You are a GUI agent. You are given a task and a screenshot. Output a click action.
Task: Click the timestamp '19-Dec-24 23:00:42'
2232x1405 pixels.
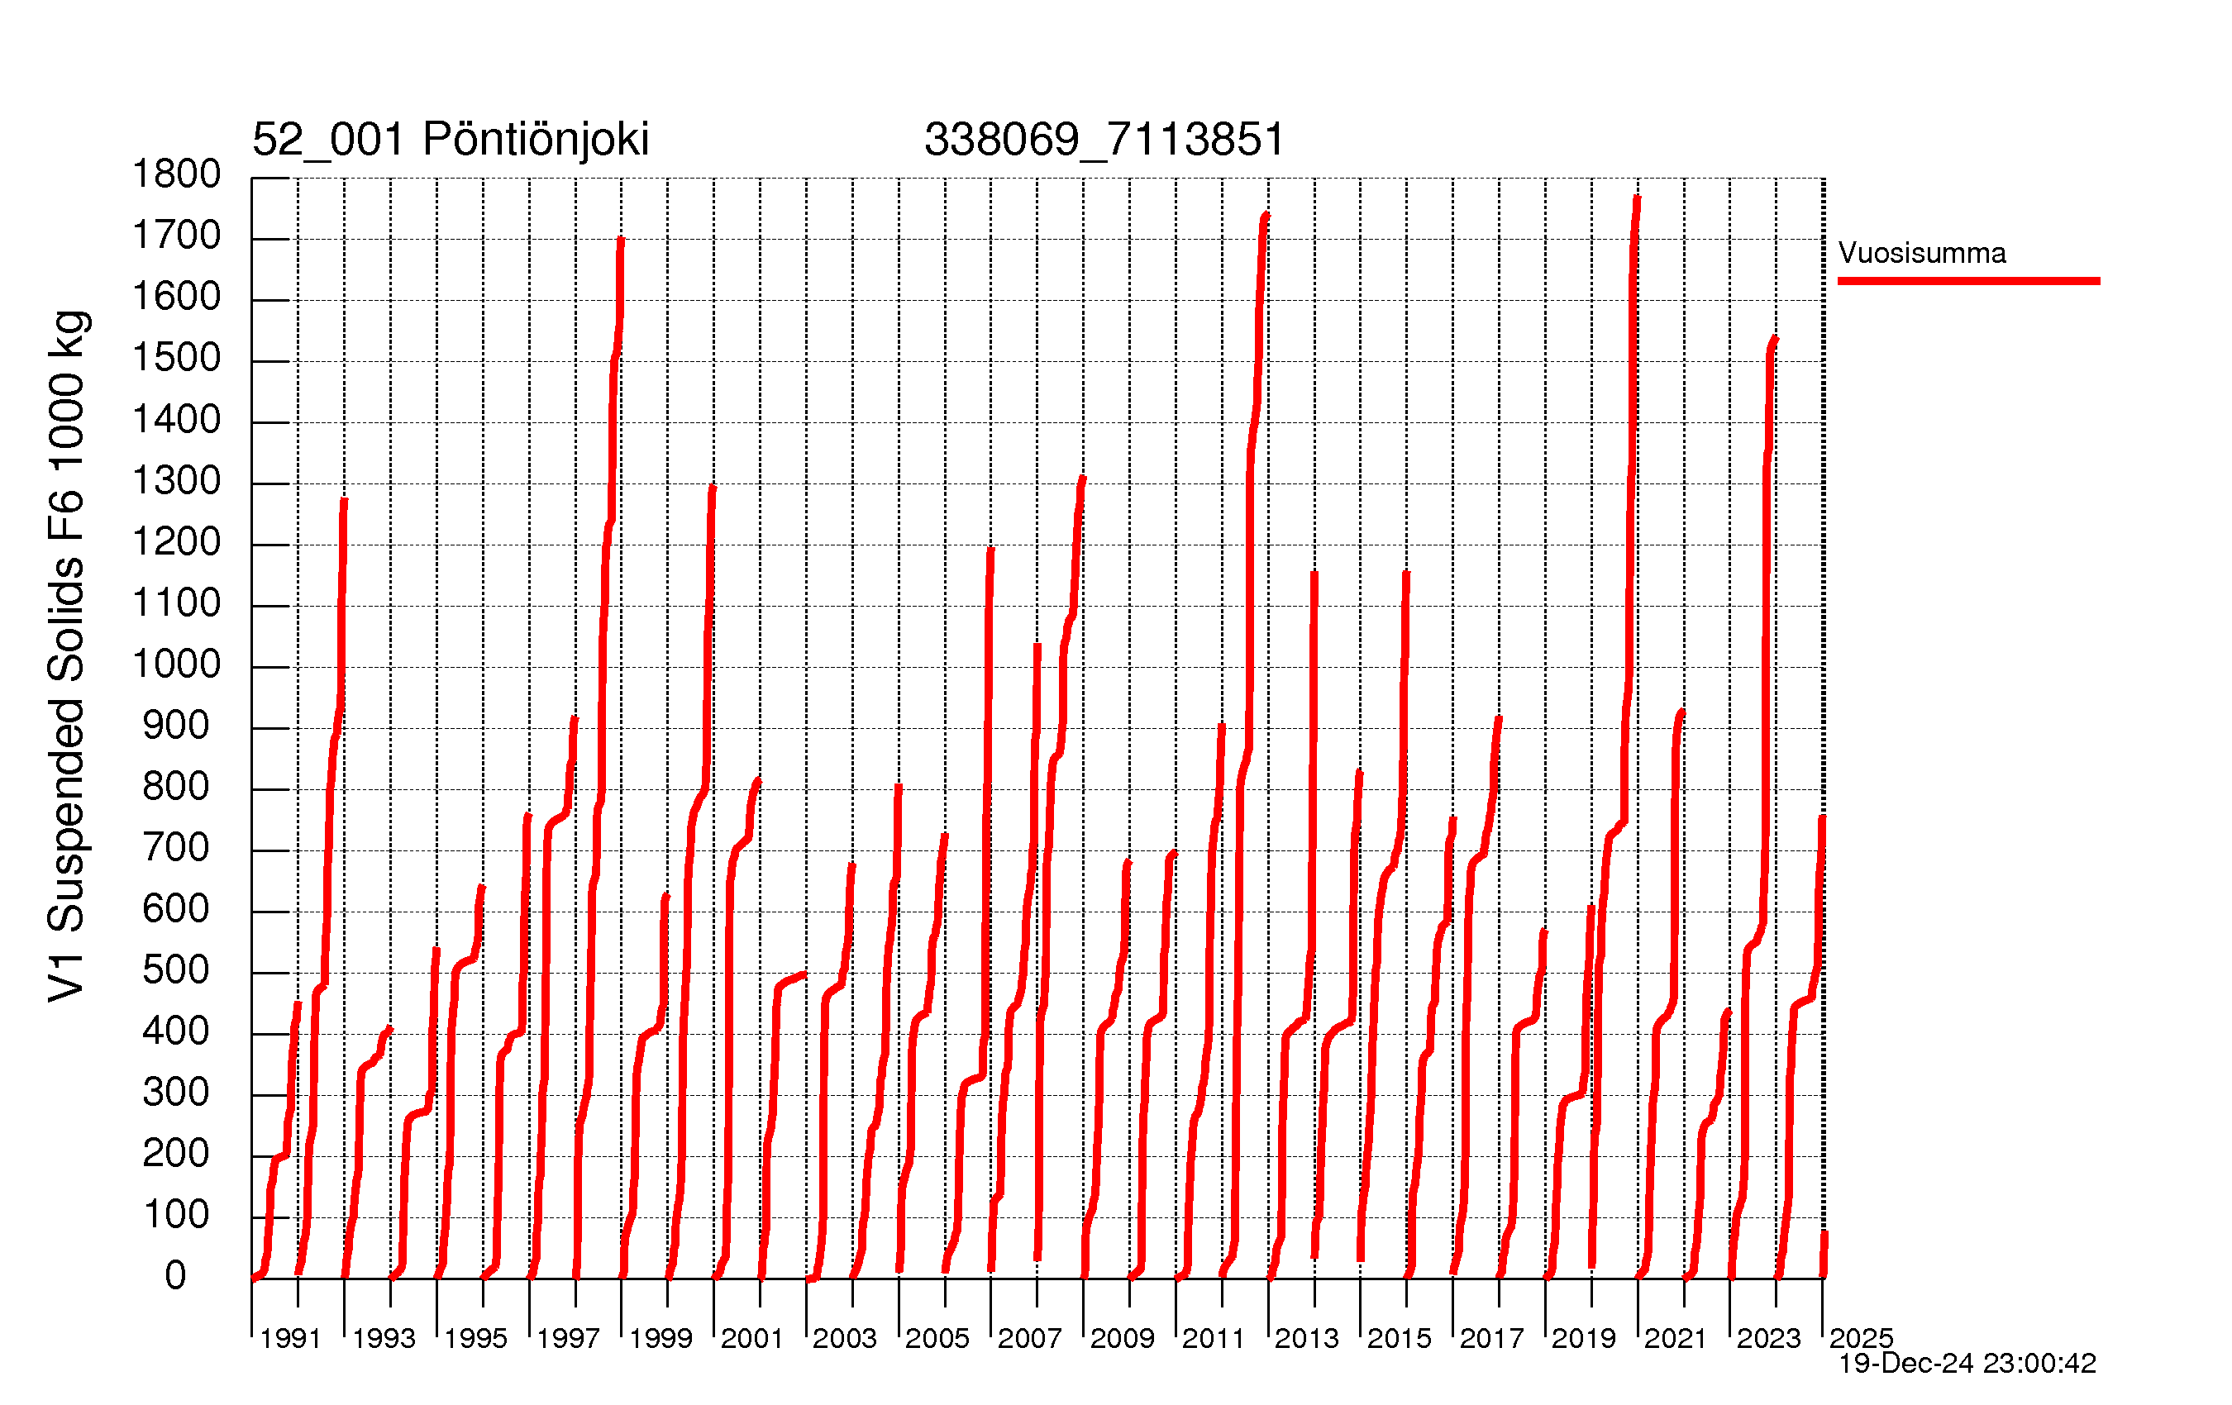coord(1967,1364)
